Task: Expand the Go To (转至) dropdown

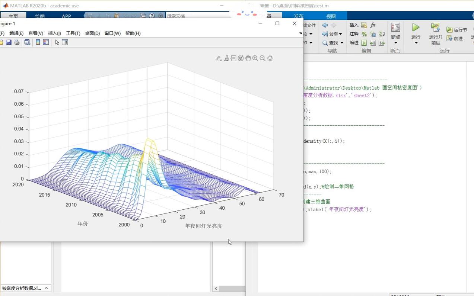Action: click(x=332, y=34)
